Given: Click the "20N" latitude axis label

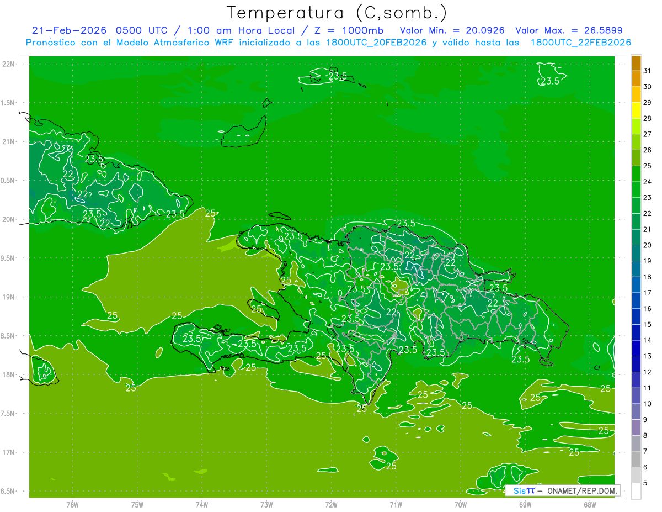Looking at the screenshot, I should click(x=8, y=219).
